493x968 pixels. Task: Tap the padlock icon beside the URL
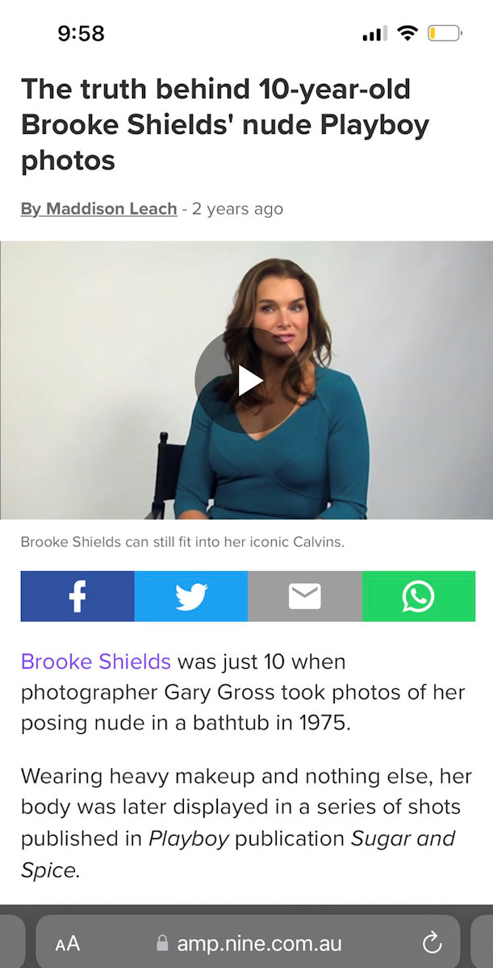coord(162,943)
